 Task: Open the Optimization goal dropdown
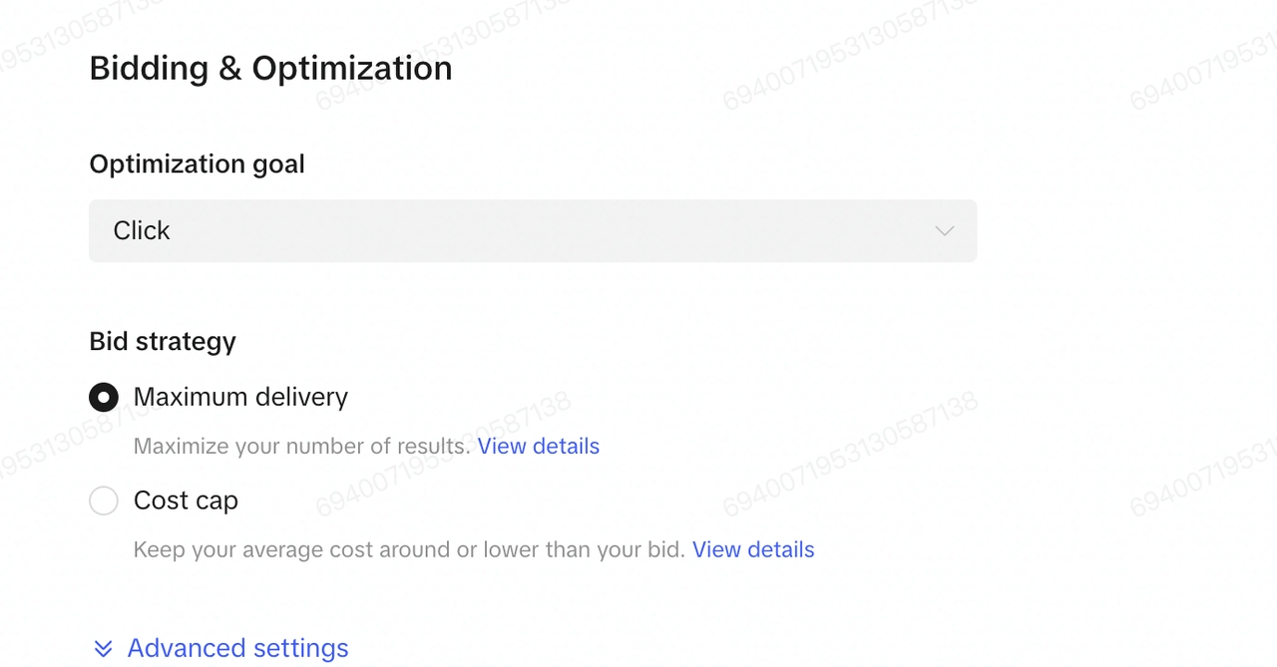[x=533, y=231]
